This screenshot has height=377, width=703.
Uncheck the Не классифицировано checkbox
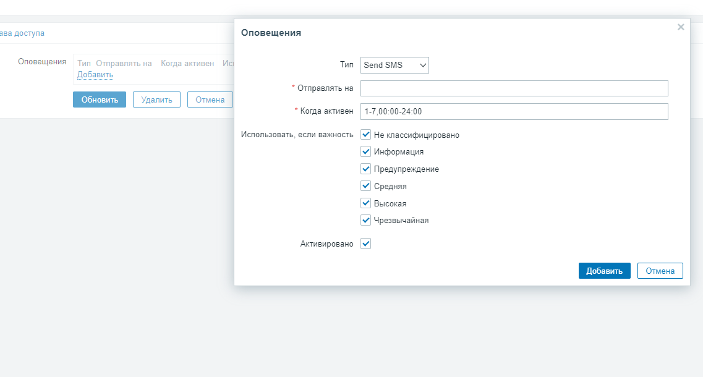pos(366,135)
